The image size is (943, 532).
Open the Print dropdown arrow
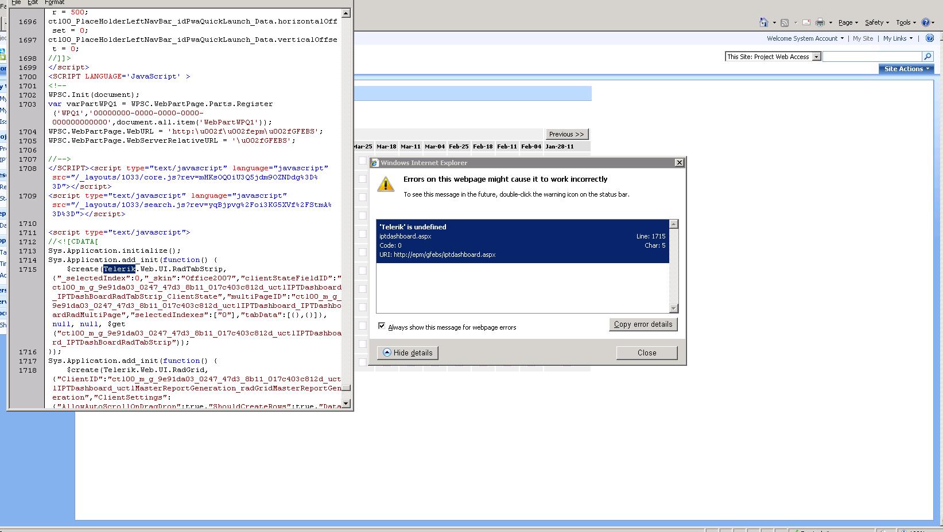click(831, 23)
